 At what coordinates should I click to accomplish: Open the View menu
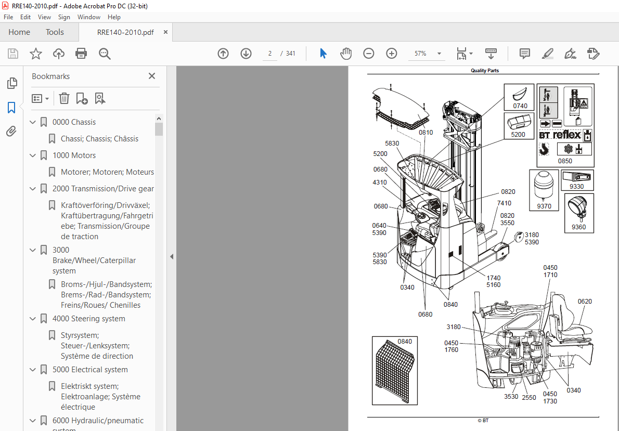[44, 17]
